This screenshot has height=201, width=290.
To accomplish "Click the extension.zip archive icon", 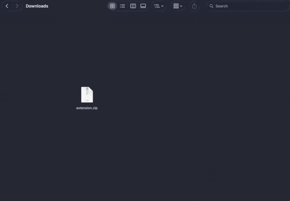I will (87, 95).
